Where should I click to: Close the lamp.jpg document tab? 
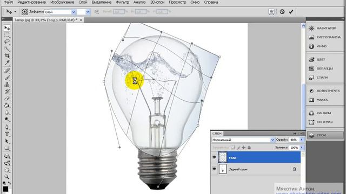coord(81,20)
